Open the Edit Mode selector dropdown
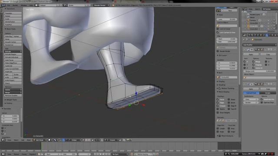 (40, 140)
